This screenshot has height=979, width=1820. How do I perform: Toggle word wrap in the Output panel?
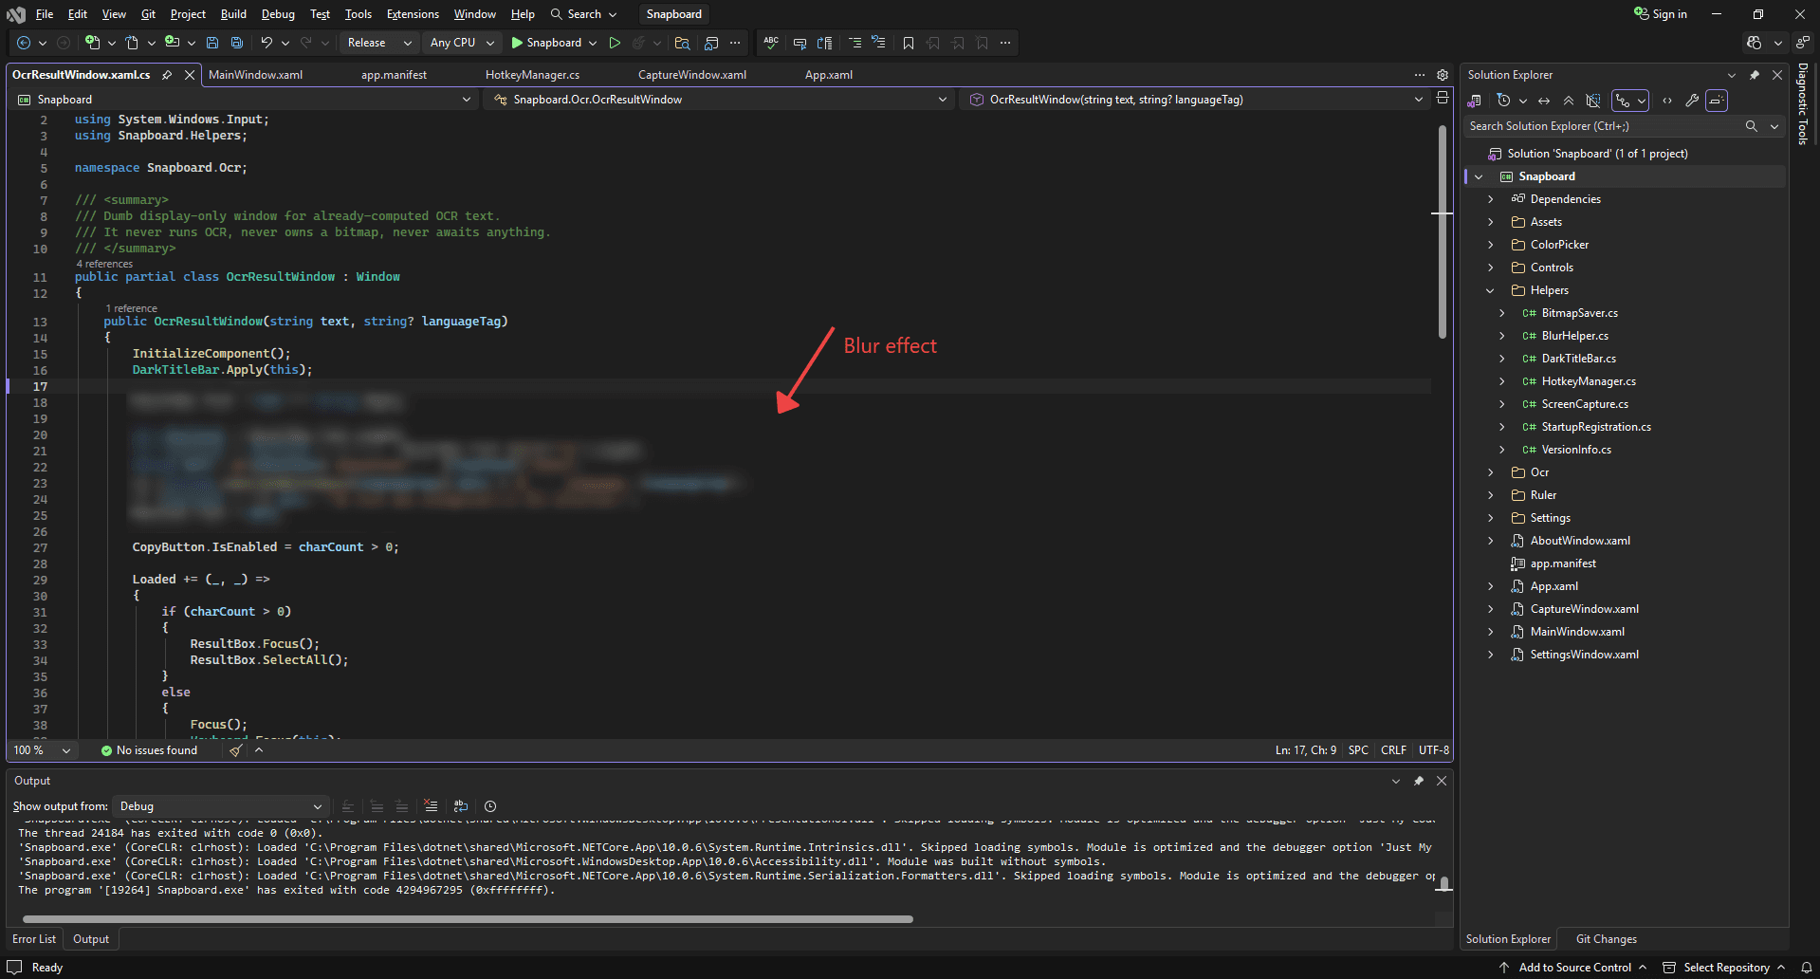[x=461, y=806]
